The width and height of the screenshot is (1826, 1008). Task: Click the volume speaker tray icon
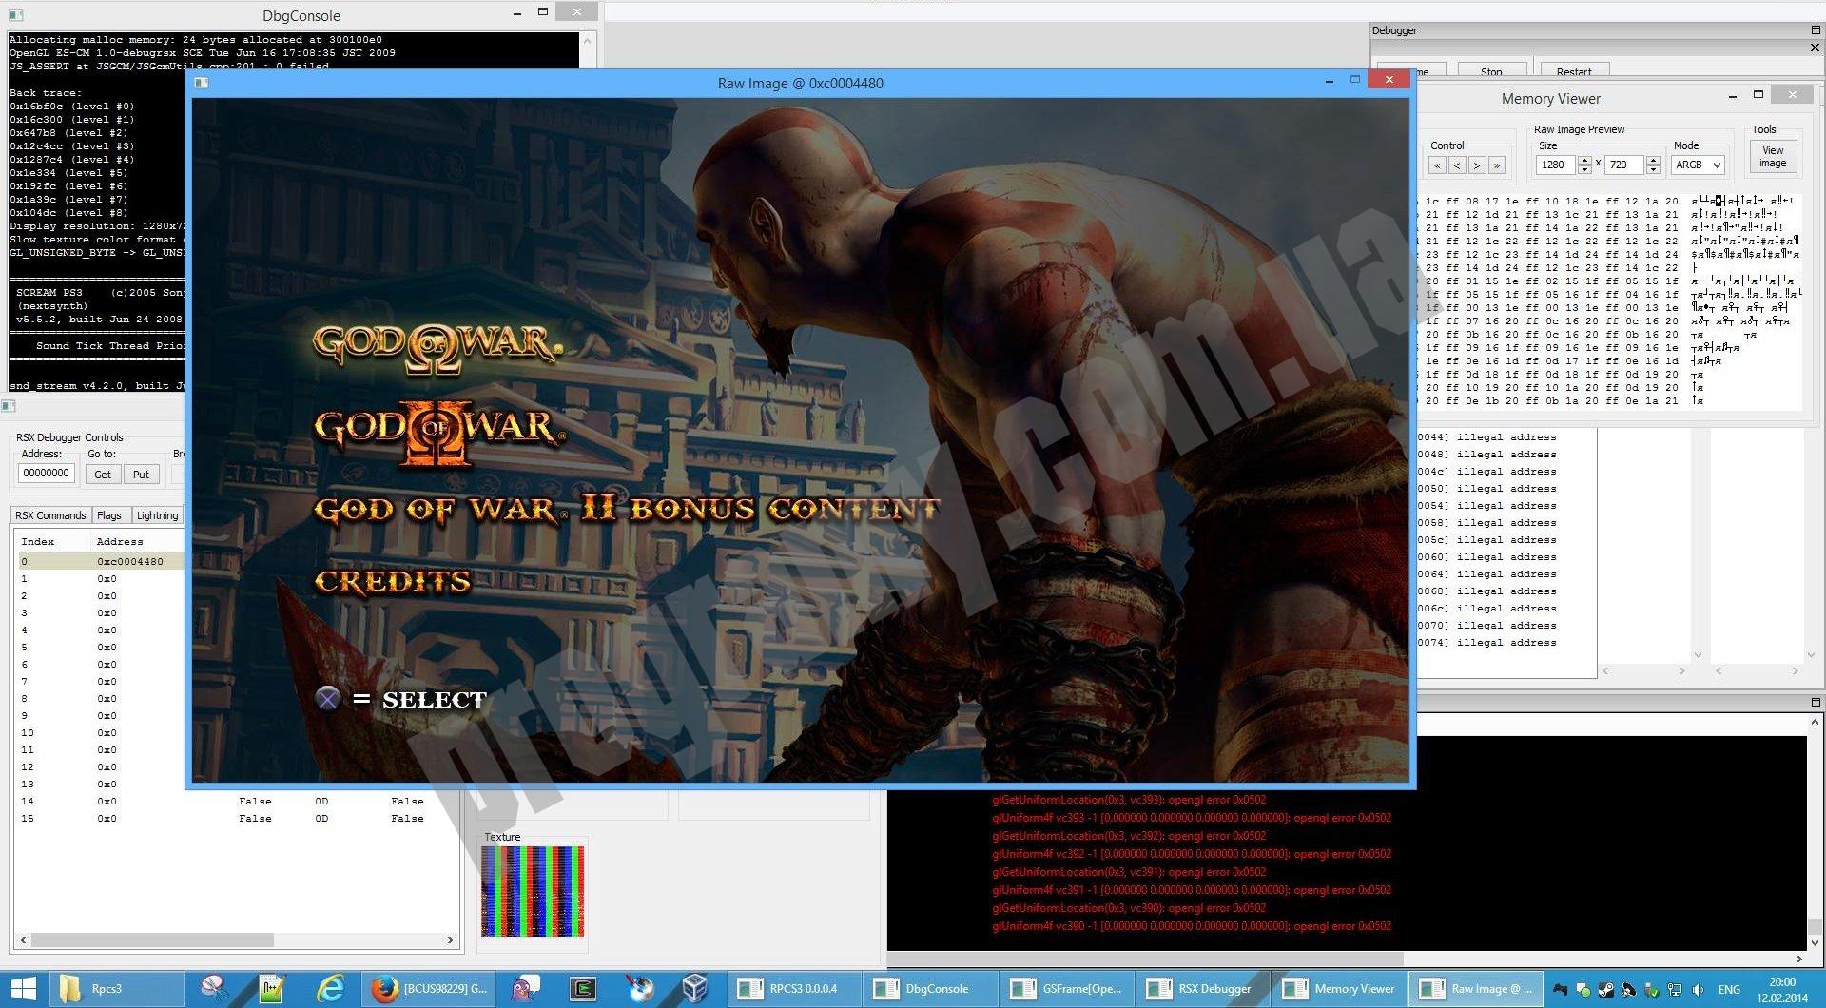[1698, 989]
